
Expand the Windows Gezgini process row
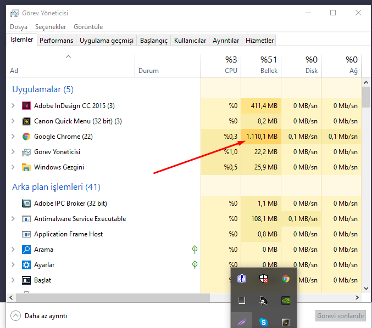(13, 167)
